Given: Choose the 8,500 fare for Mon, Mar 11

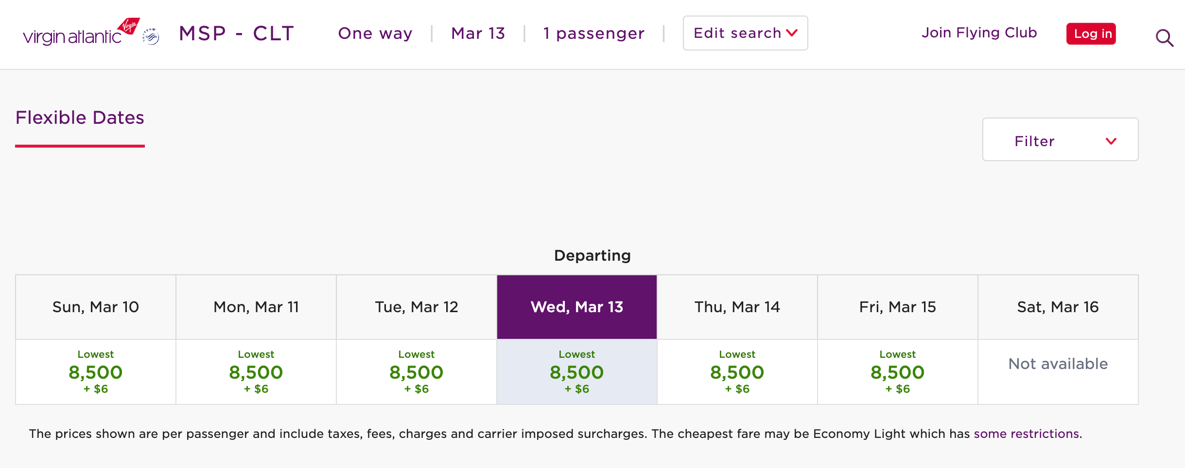Looking at the screenshot, I should coord(256,371).
